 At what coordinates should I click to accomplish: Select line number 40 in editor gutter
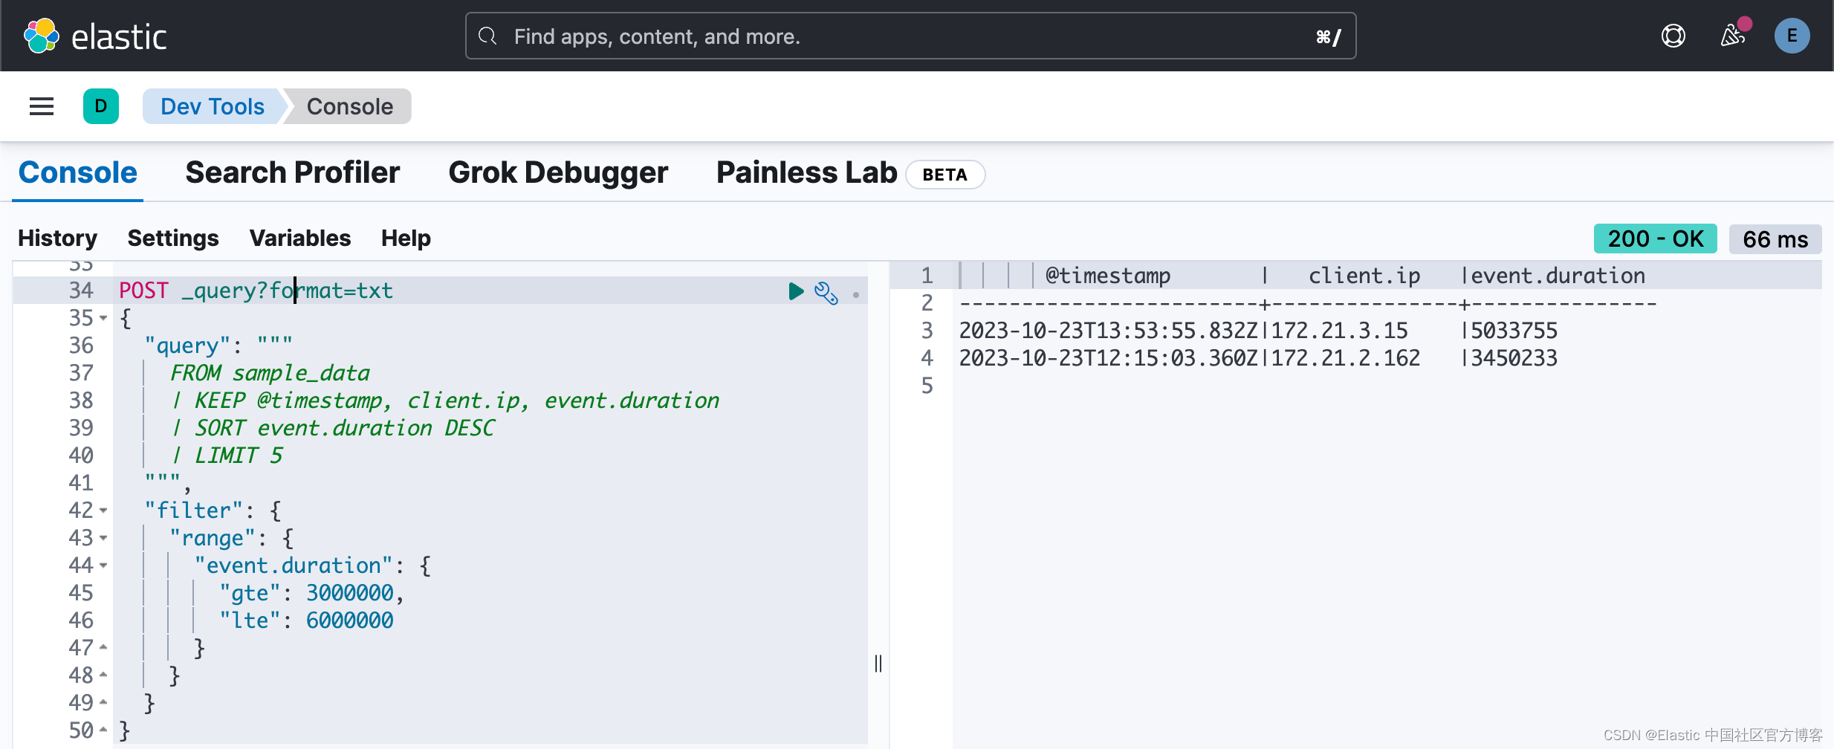pyautogui.click(x=81, y=455)
